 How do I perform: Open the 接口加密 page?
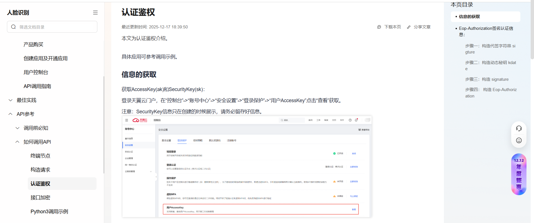pos(40,198)
